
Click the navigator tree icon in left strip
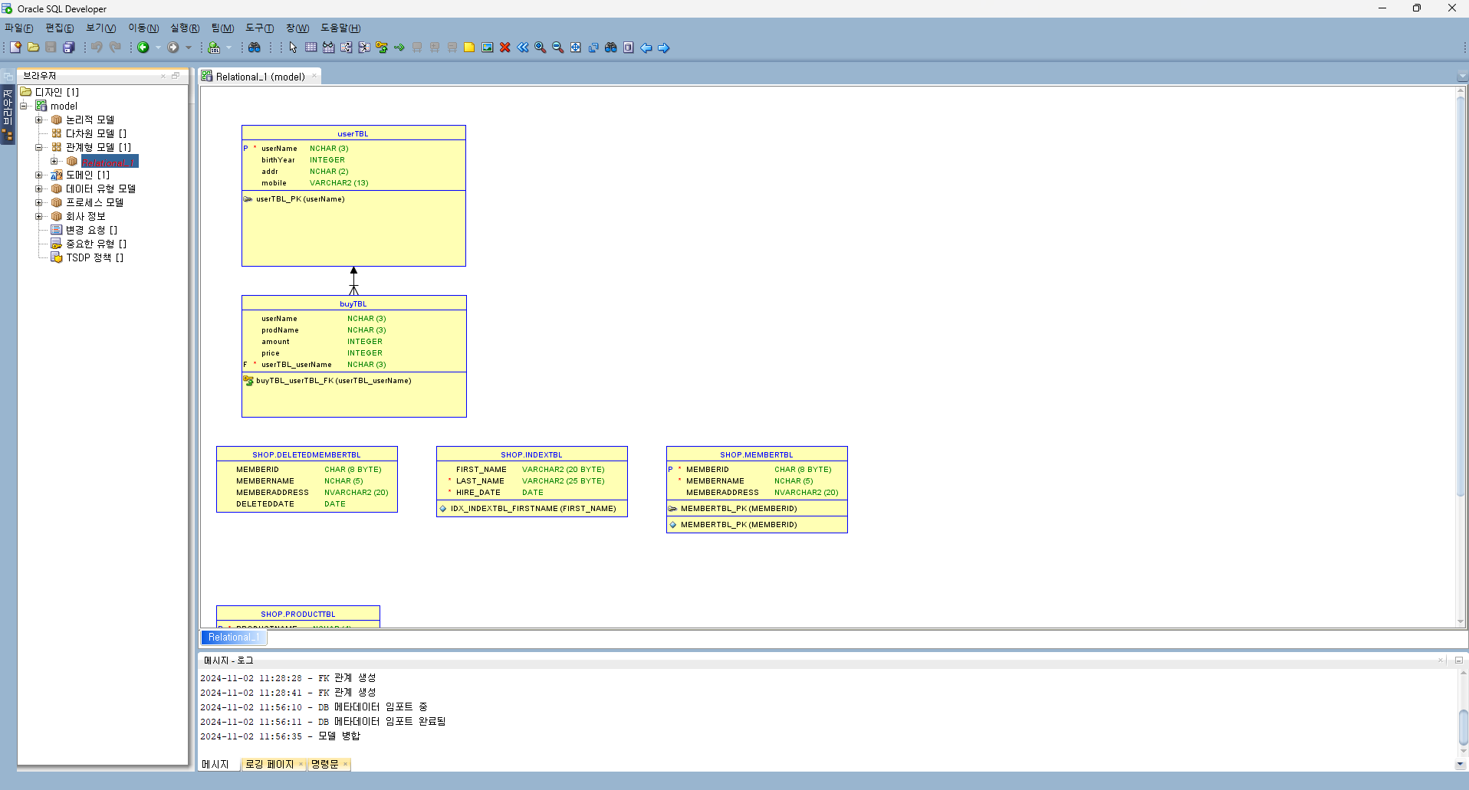point(8,136)
